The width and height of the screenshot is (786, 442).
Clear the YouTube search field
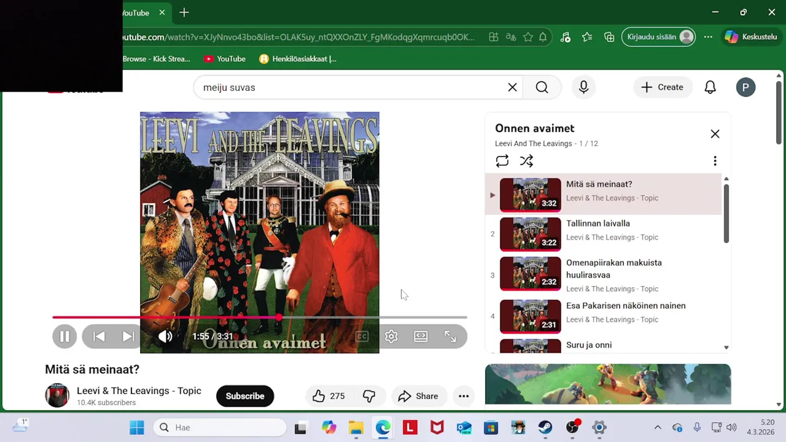(512, 87)
